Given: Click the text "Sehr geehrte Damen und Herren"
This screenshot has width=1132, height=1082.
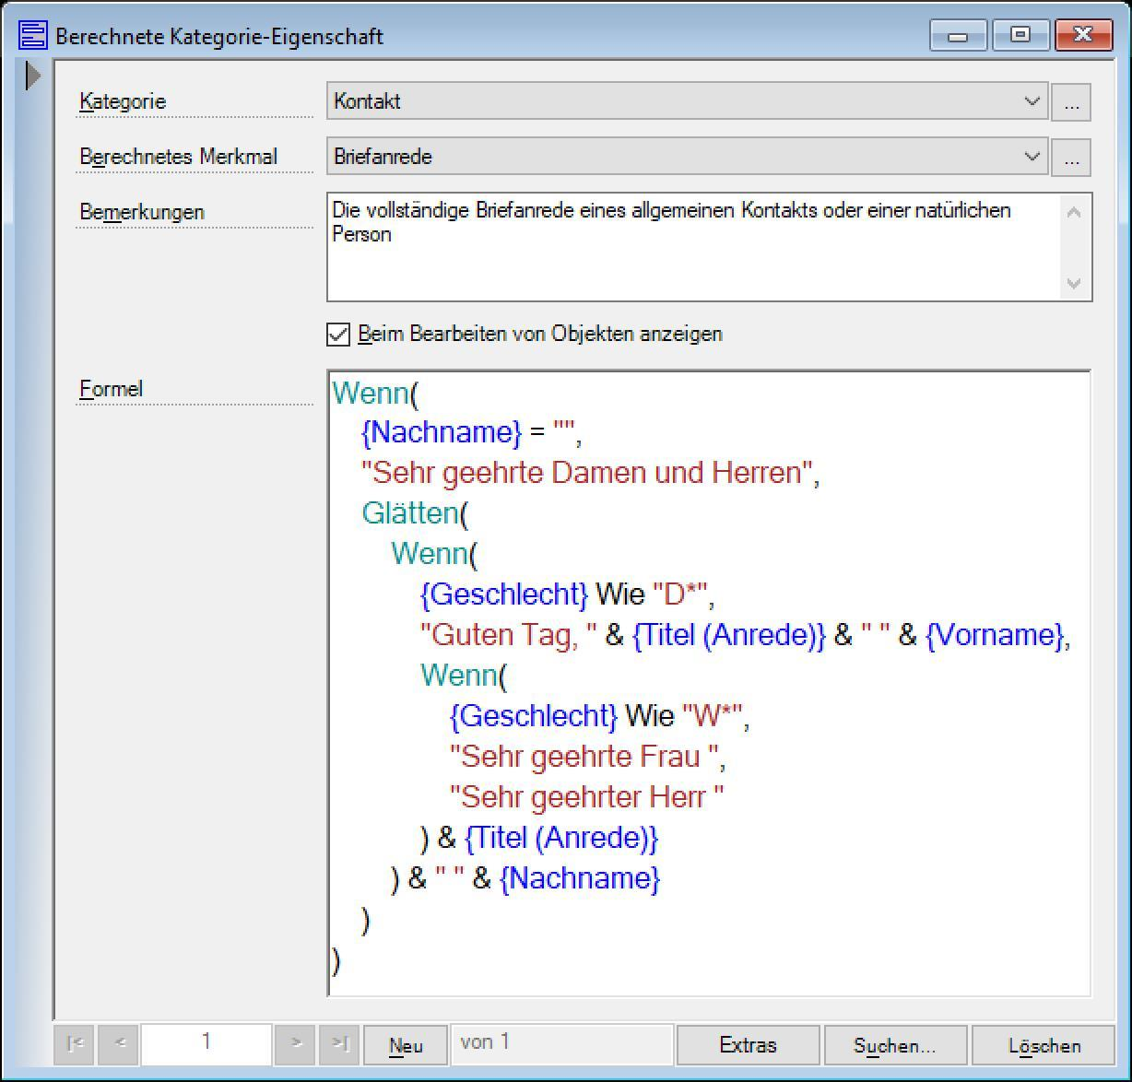Looking at the screenshot, I should (x=585, y=473).
